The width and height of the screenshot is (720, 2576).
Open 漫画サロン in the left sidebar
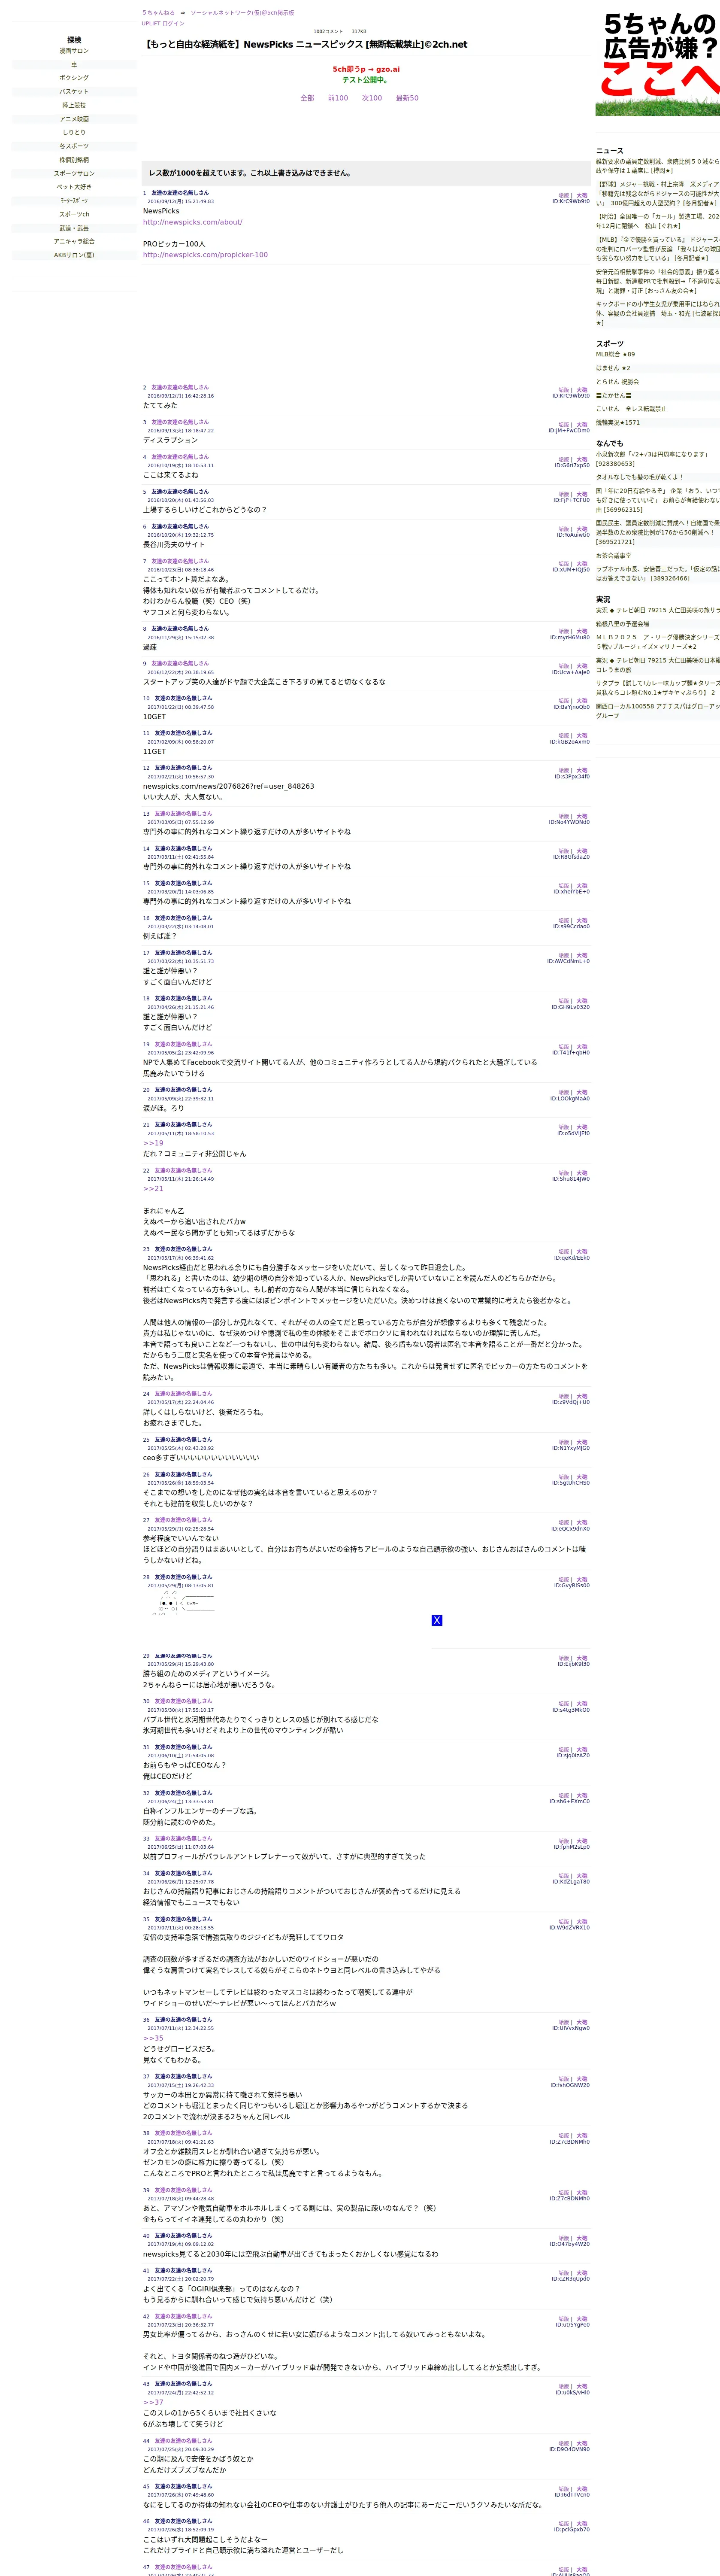(x=74, y=51)
